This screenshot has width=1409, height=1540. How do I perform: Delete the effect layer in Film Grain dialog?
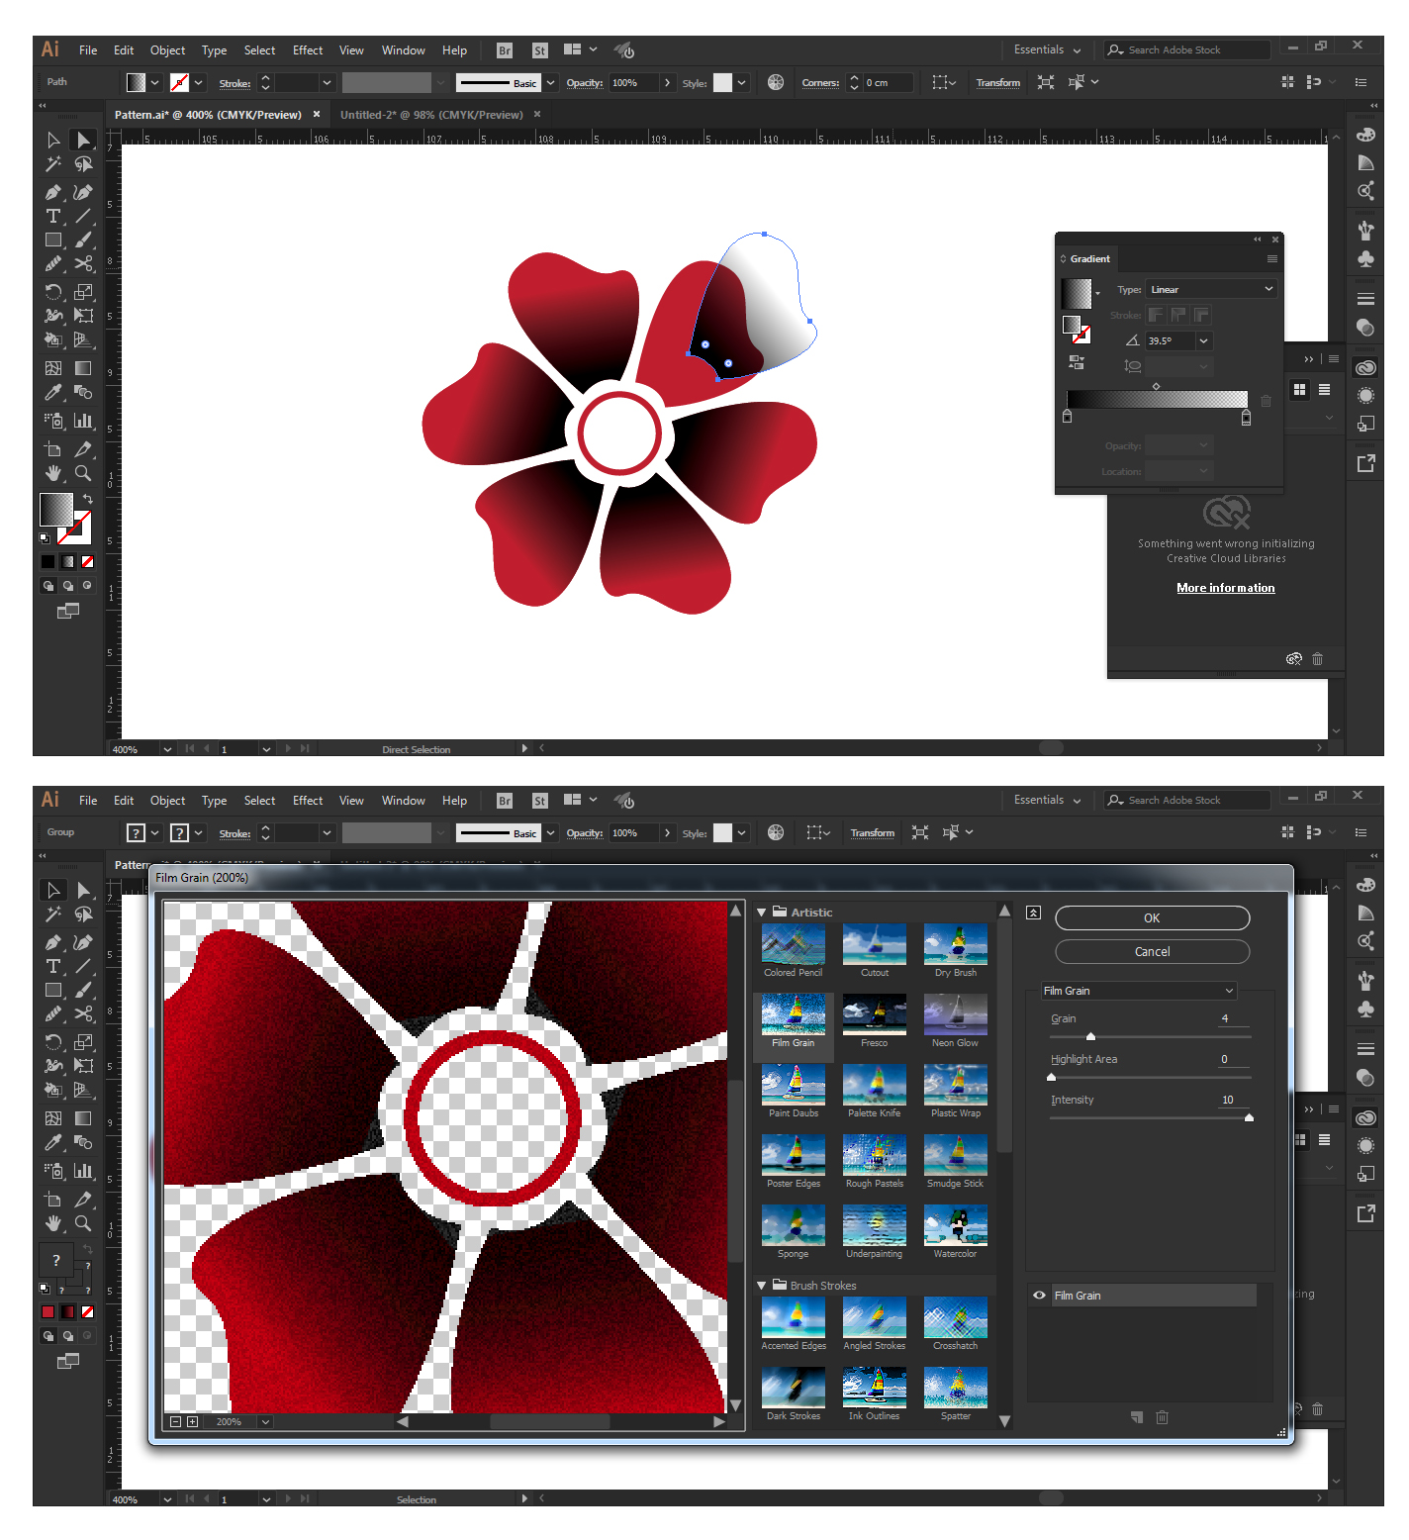click(x=1163, y=1417)
